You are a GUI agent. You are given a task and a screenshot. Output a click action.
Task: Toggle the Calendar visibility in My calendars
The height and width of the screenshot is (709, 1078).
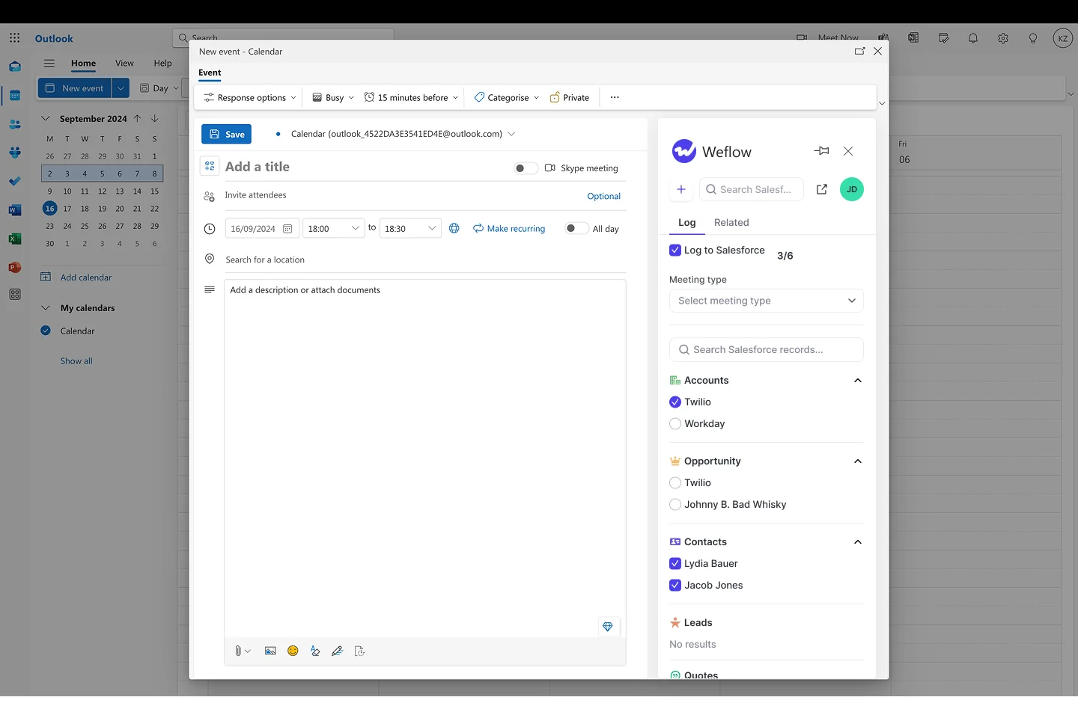(46, 331)
